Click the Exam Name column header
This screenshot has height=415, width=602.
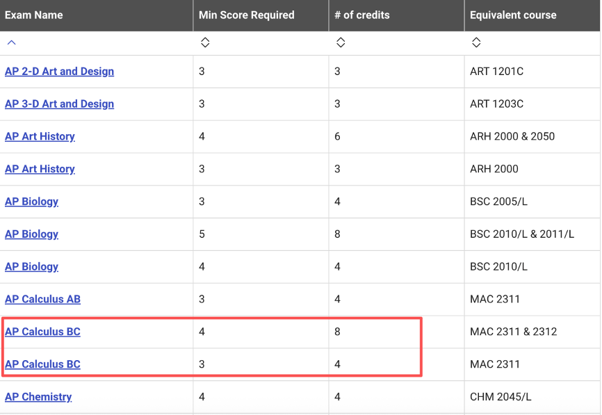(33, 15)
